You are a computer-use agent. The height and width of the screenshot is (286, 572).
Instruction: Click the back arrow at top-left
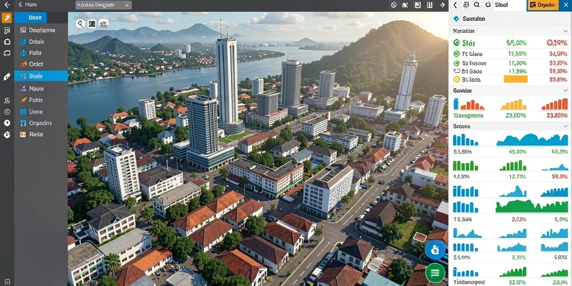click(7, 4)
